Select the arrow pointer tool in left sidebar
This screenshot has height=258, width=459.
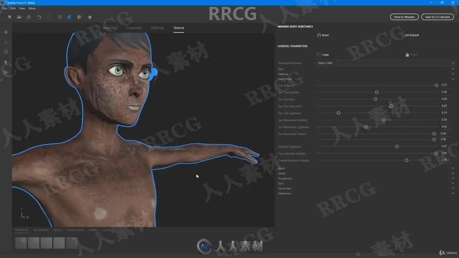[x=6, y=62]
